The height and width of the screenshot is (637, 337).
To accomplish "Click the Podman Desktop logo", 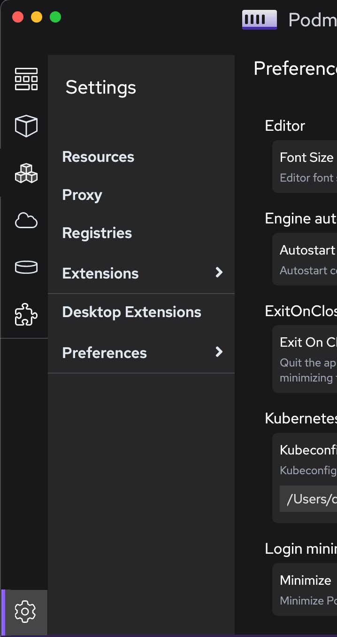I will [x=259, y=20].
